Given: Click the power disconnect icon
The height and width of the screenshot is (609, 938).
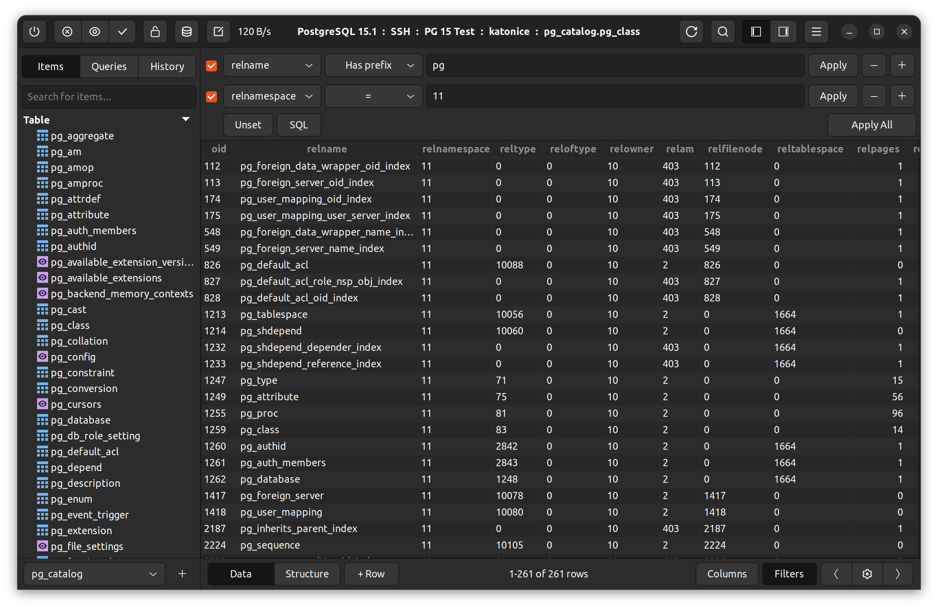Looking at the screenshot, I should 35,32.
